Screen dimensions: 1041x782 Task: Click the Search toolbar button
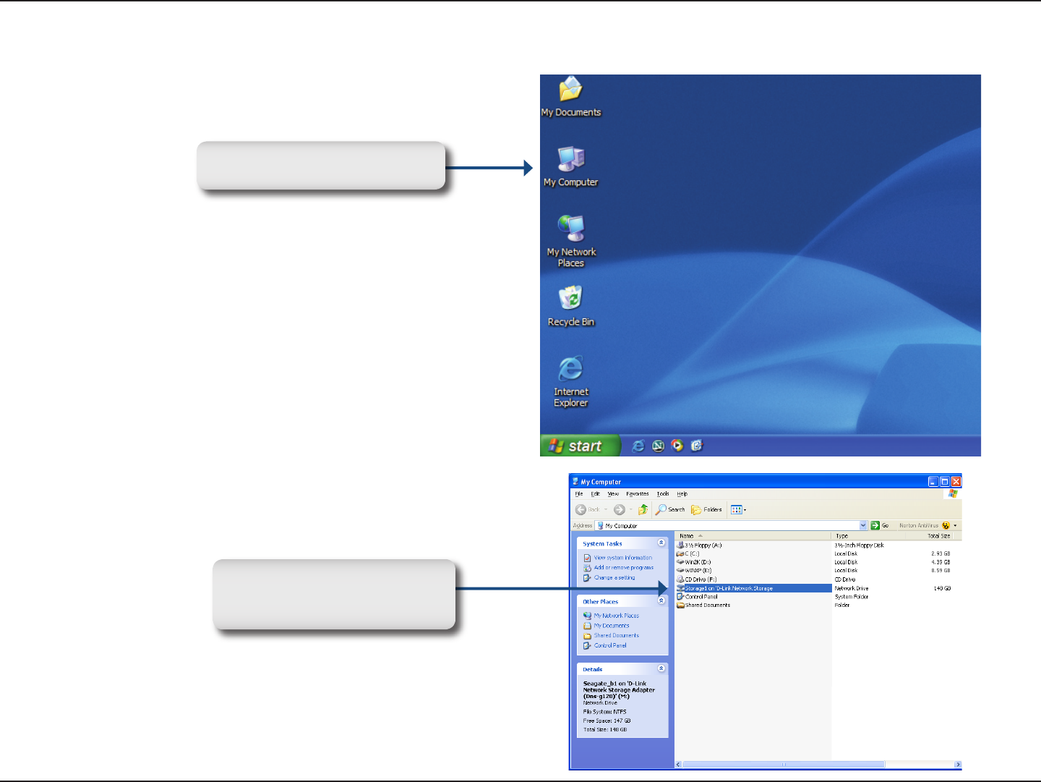(x=670, y=510)
